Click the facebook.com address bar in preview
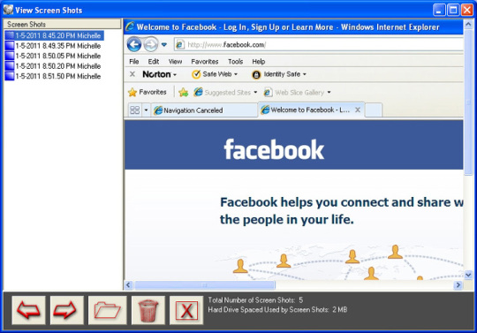 319,45
